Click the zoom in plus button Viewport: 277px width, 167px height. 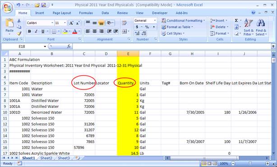[268, 163]
